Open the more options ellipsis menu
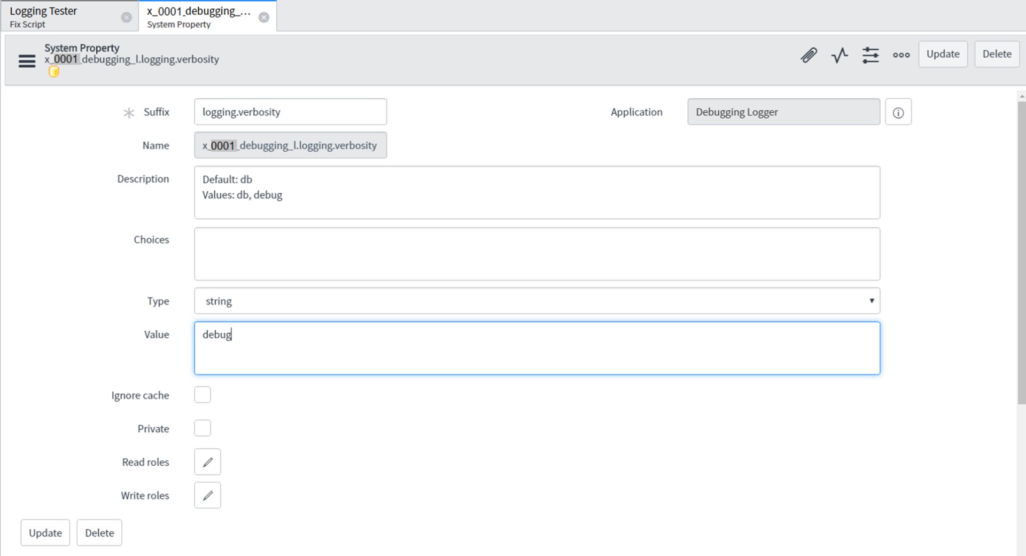Image resolution: width=1026 pixels, height=556 pixels. (901, 54)
